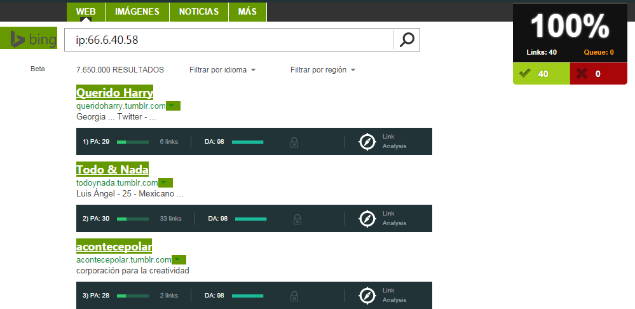
Task: Click 33 links in Todo & Nada bar
Action: click(170, 219)
